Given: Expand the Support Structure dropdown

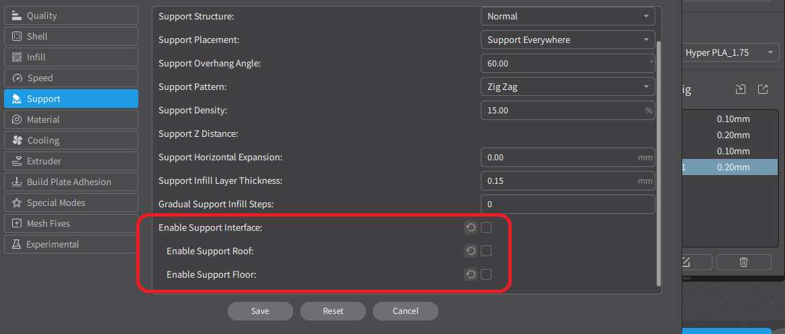Looking at the screenshot, I should tap(567, 16).
